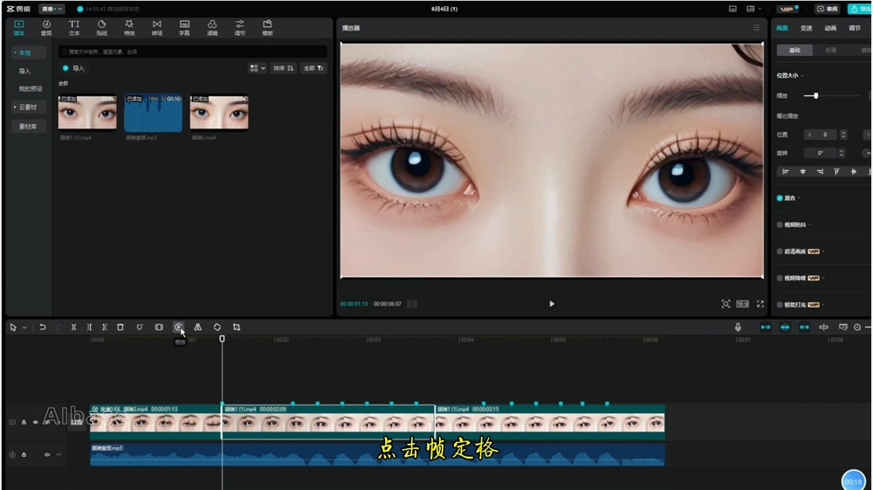Open the 排序 sort dropdown
This screenshot has height=490, width=873.
coord(283,68)
